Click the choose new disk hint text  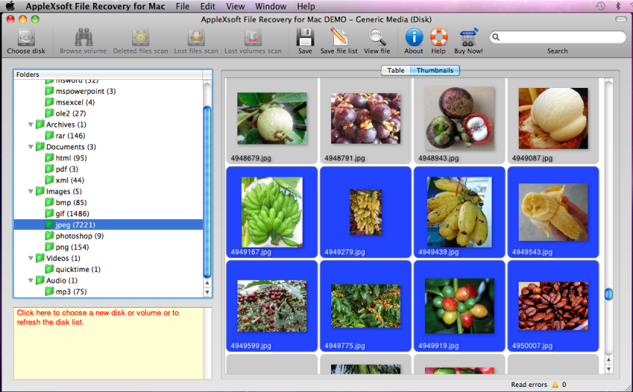[x=97, y=317]
